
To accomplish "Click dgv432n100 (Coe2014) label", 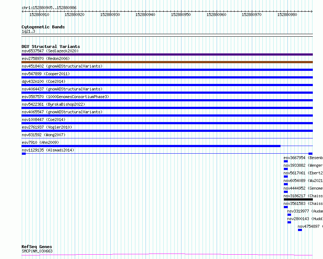I will pos(44,81).
